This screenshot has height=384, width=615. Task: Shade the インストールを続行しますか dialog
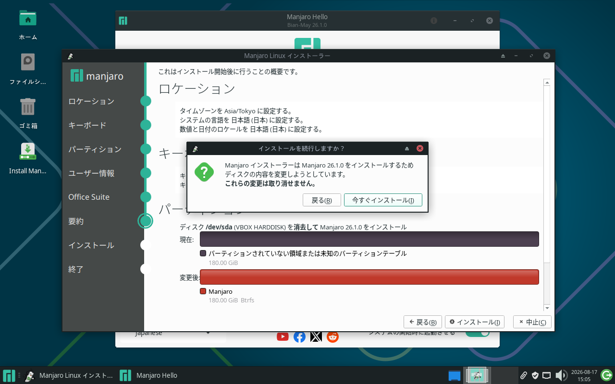[407, 148]
